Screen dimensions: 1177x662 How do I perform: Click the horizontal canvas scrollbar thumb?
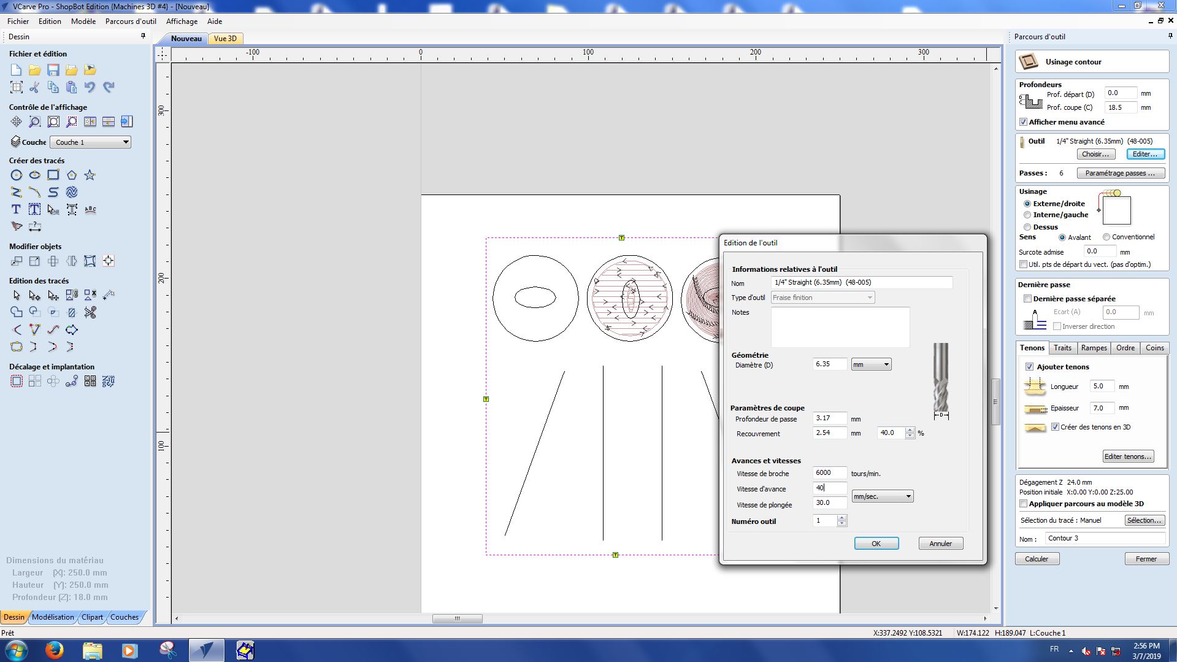457,618
